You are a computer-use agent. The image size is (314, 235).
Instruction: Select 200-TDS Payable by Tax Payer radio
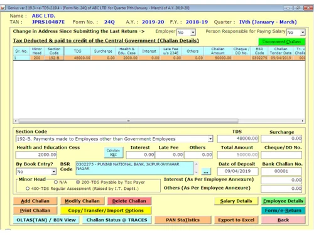[78, 182]
